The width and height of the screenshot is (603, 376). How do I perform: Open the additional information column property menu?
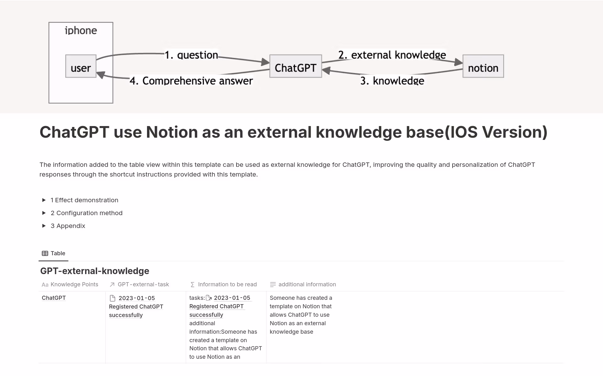coord(307,284)
